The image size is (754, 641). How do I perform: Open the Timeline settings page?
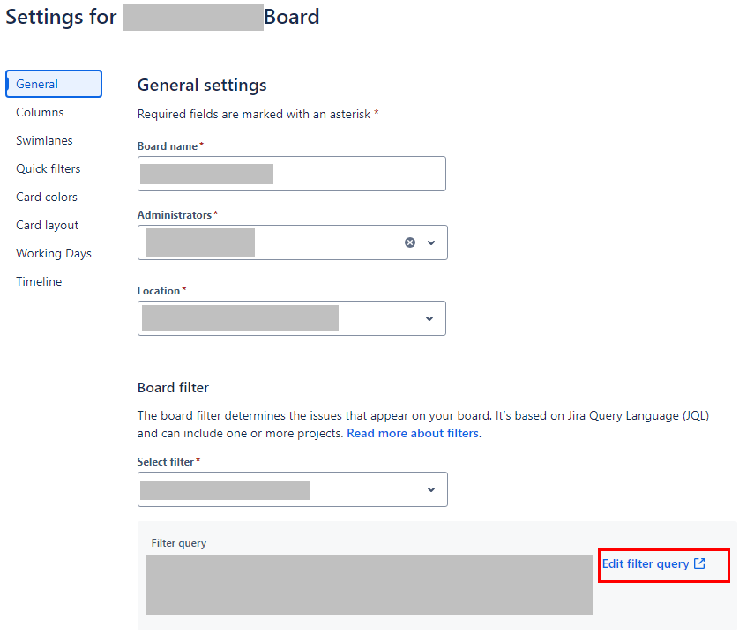(x=39, y=281)
